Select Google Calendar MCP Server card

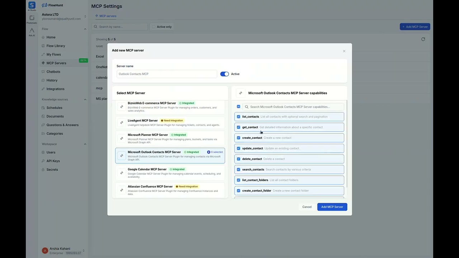tap(170, 173)
